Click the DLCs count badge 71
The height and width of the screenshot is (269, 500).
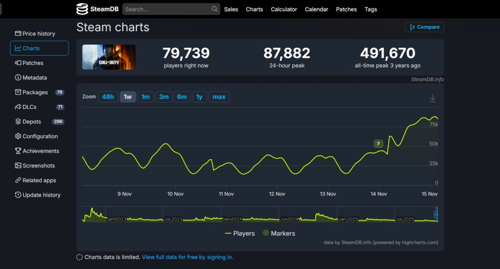coord(60,107)
